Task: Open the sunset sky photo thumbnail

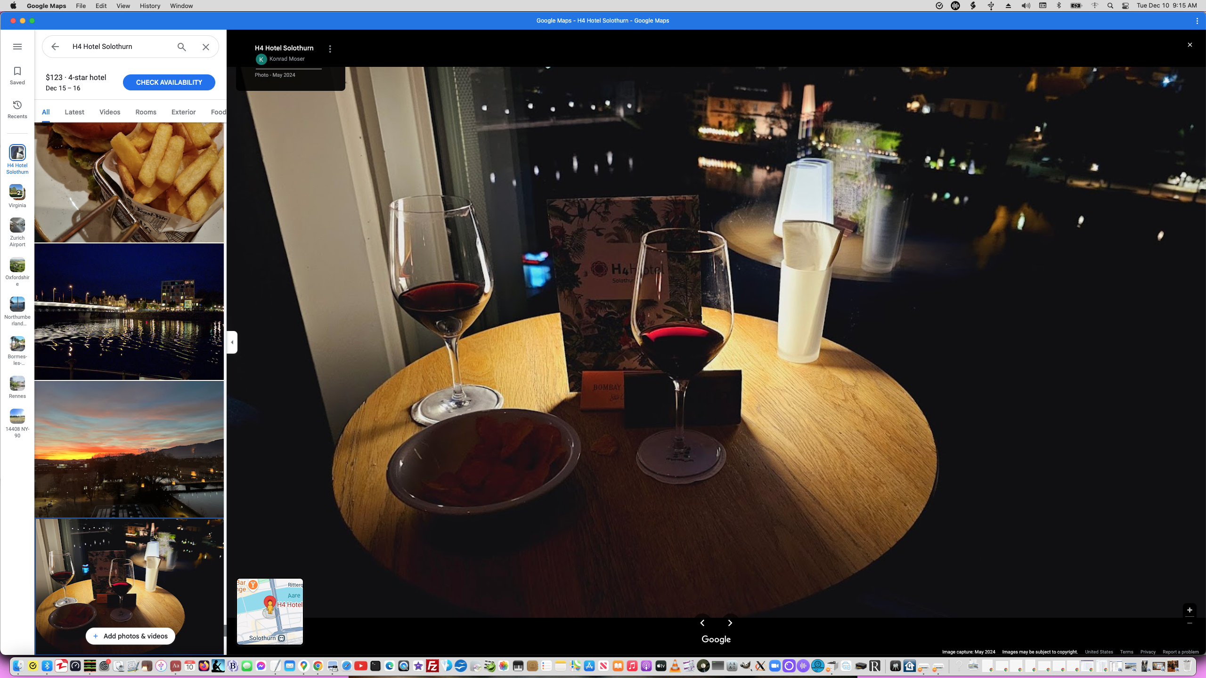Action: coord(129,449)
